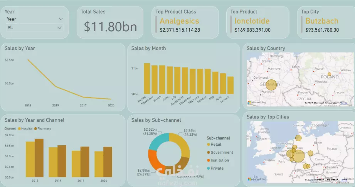Click the $2,371,515,114.28 amount
The image size is (355, 187).
(180, 30)
